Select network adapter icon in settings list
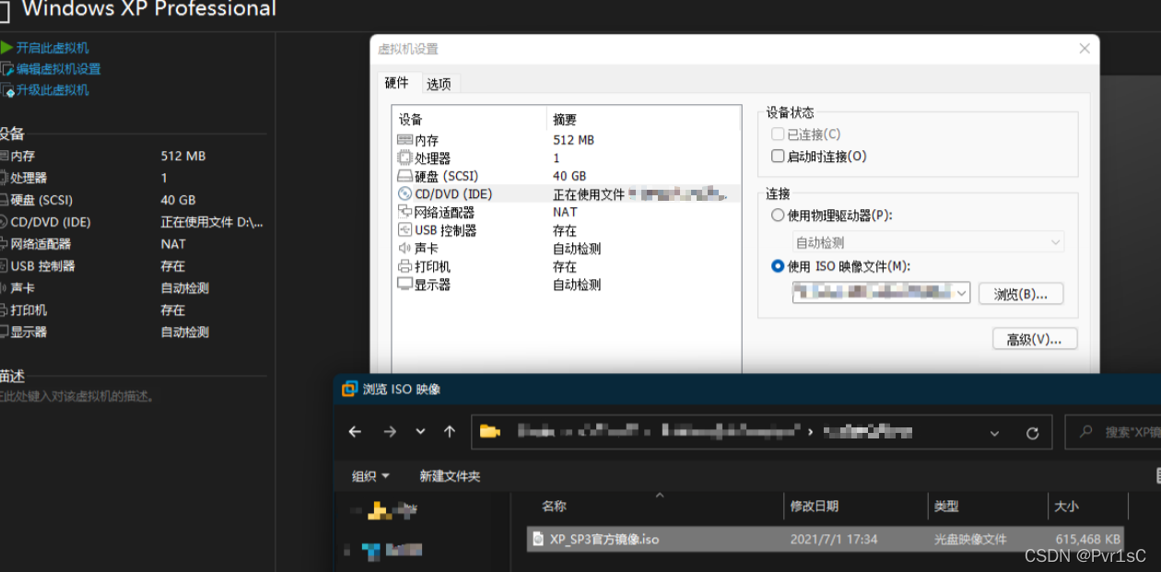Viewport: 1161px width, 572px height. tap(405, 212)
